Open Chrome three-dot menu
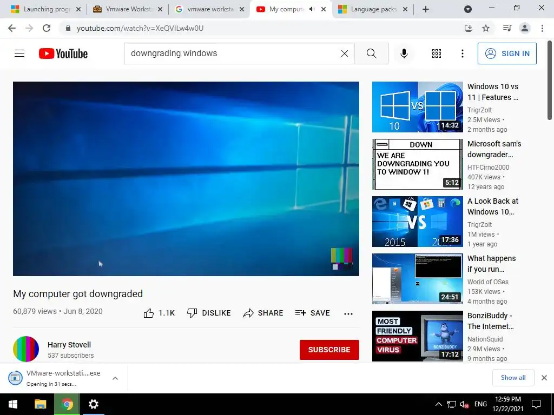This screenshot has width=554, height=415. [x=542, y=28]
